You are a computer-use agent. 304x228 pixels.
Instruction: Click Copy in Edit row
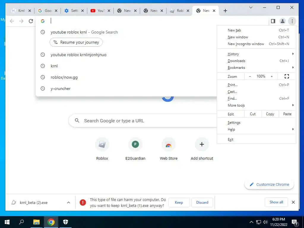tap(270, 114)
